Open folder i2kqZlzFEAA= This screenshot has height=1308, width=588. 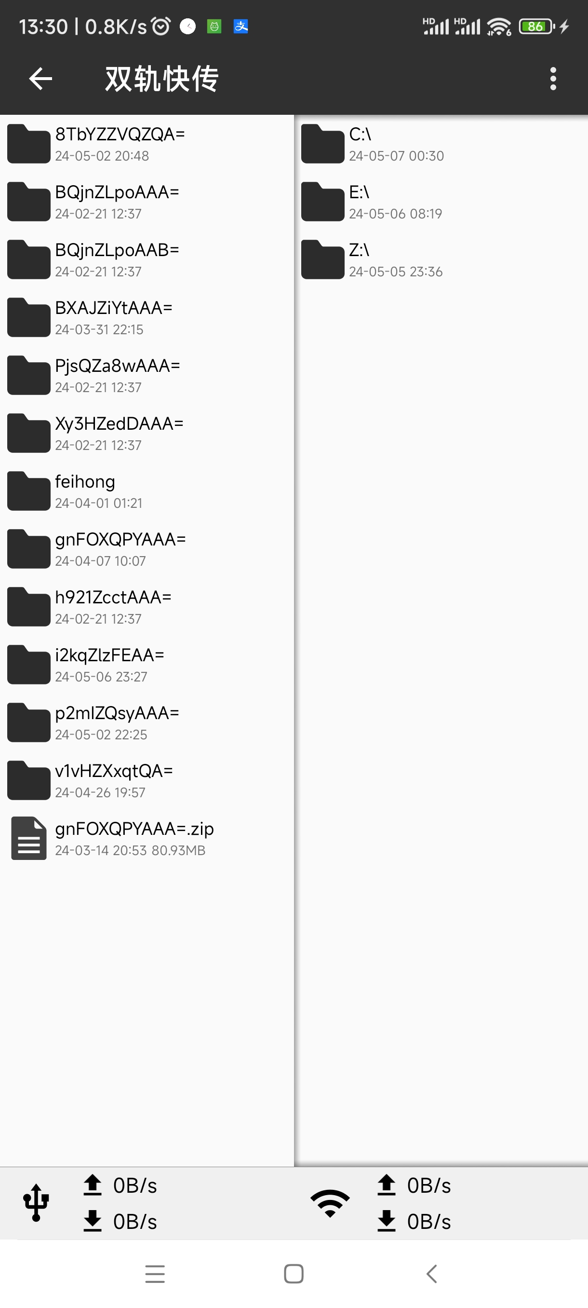tap(147, 665)
